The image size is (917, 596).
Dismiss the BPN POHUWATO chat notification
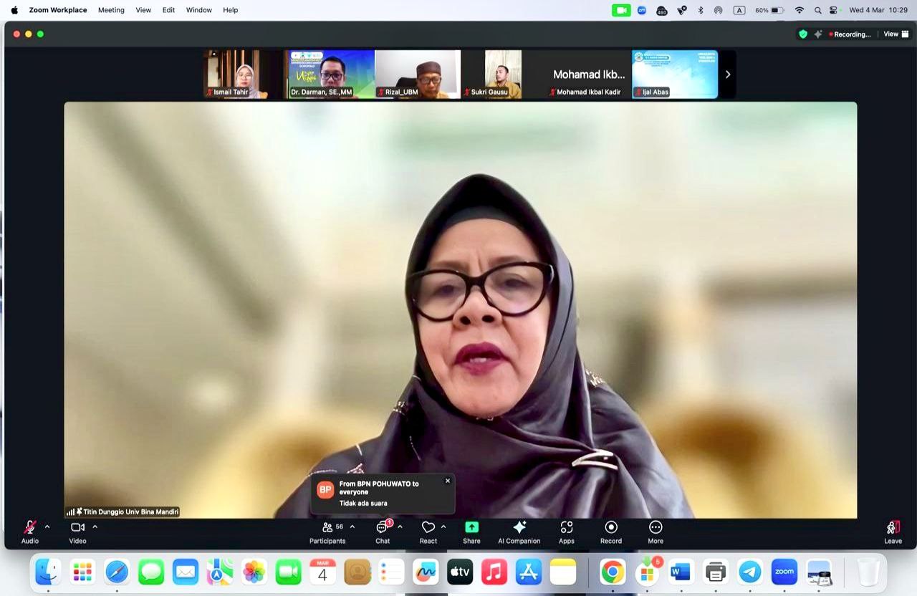point(448,481)
